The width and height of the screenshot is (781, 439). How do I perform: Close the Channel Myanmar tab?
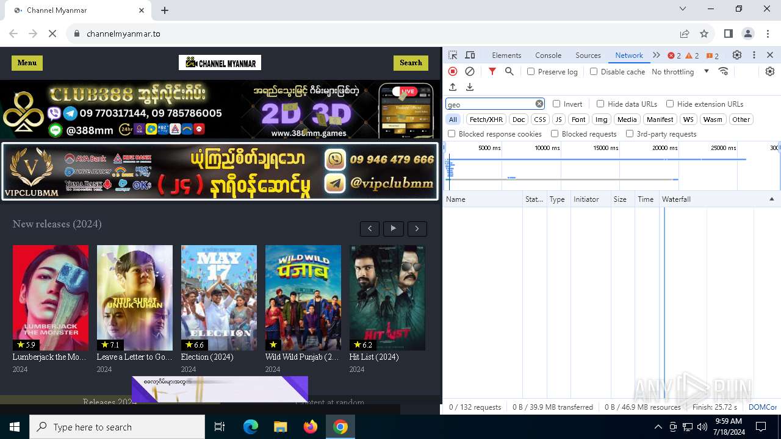(142, 10)
